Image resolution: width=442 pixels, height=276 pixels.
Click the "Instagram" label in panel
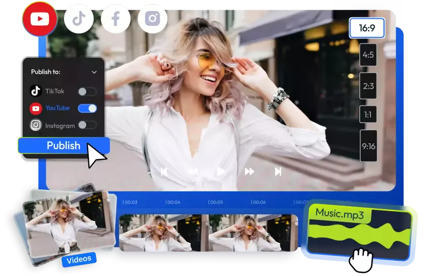click(60, 126)
